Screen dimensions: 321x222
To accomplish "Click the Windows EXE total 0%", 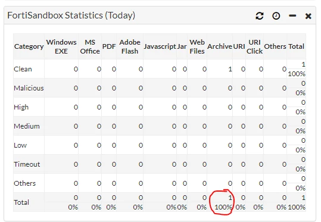I will [73, 207].
